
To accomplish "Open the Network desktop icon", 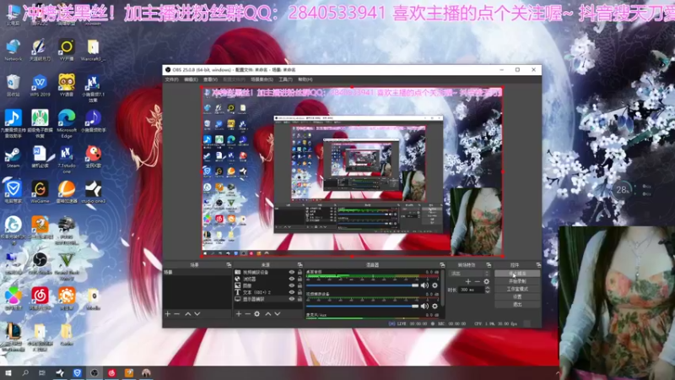I will pos(13,50).
